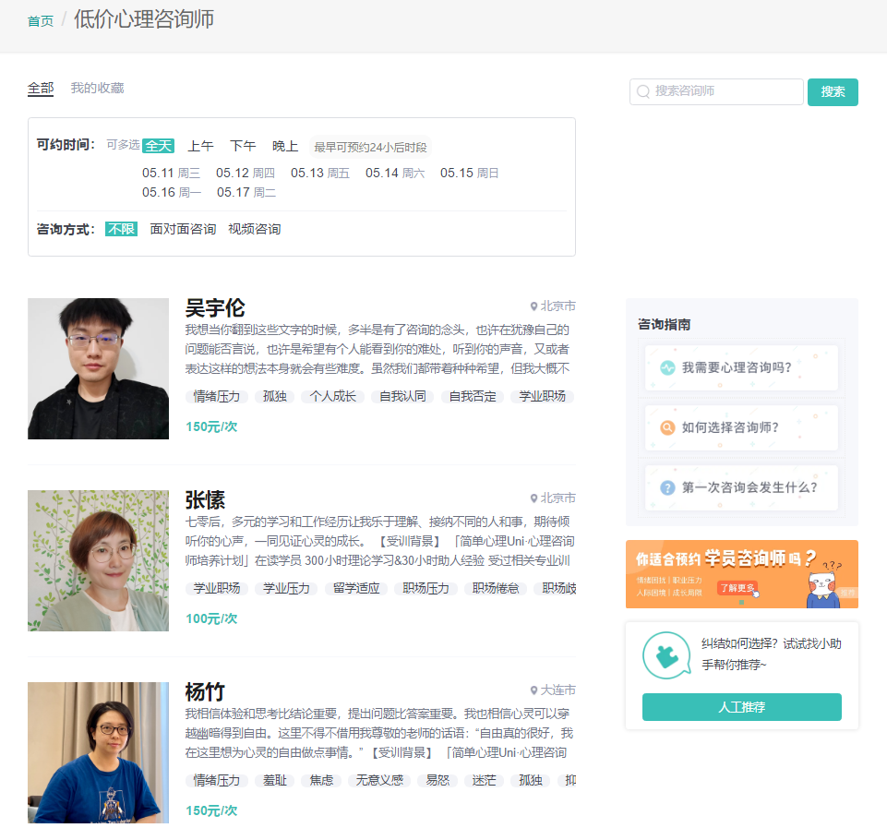Open the 学员咨询师 orange banner
Screen dimensions: 887x840
tap(741, 573)
